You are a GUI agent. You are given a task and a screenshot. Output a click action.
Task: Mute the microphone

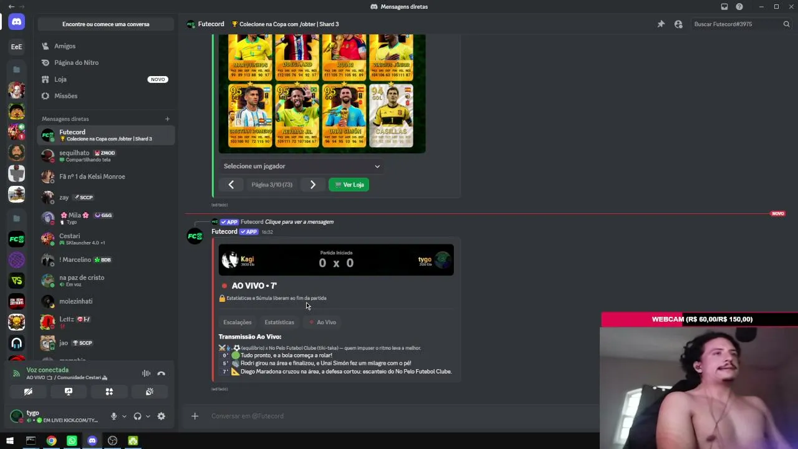(x=113, y=417)
